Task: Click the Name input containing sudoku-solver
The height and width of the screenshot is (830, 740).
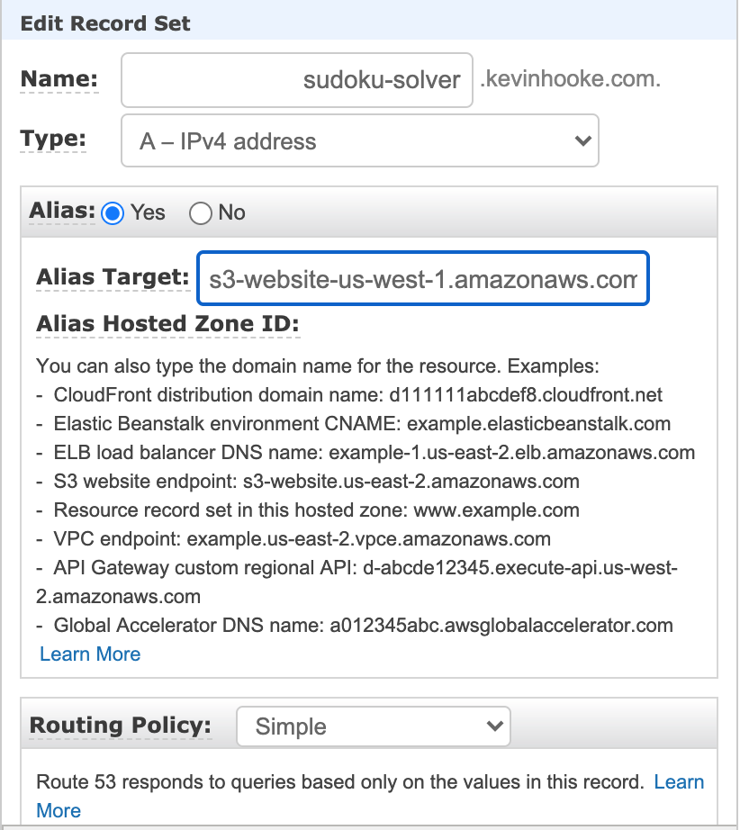Action: pos(297,80)
